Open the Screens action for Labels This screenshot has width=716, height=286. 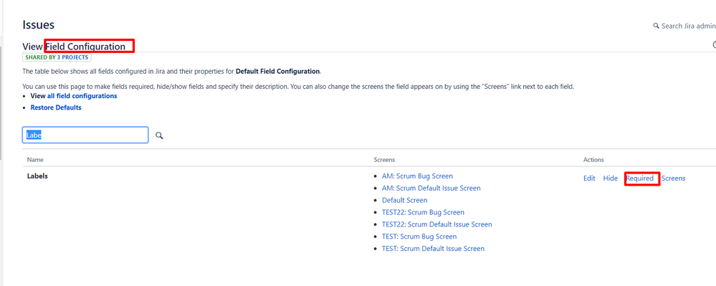tap(674, 178)
